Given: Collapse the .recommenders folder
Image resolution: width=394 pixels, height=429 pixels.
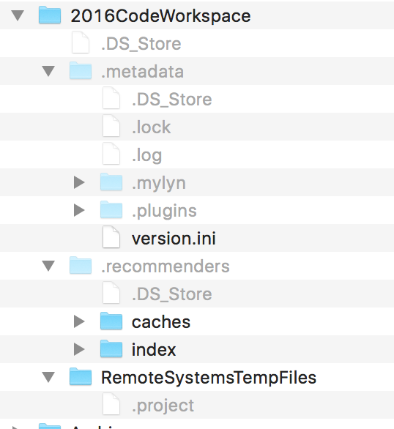Looking at the screenshot, I should (x=49, y=266).
